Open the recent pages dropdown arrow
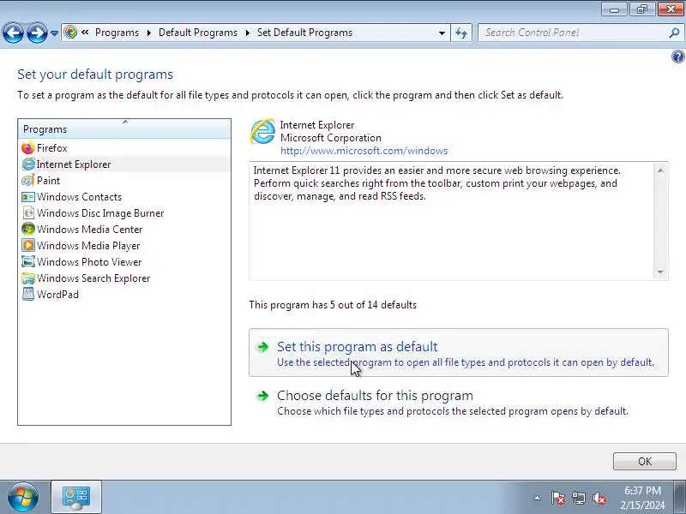686x514 pixels. pos(54,33)
